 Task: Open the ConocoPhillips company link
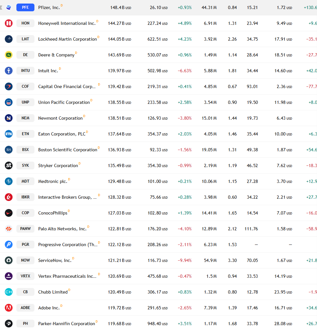pos(53,213)
